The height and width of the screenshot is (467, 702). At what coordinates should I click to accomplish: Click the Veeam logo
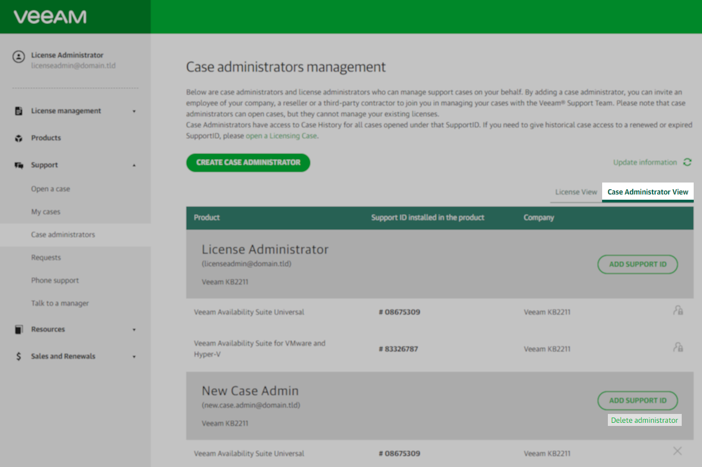click(x=50, y=17)
